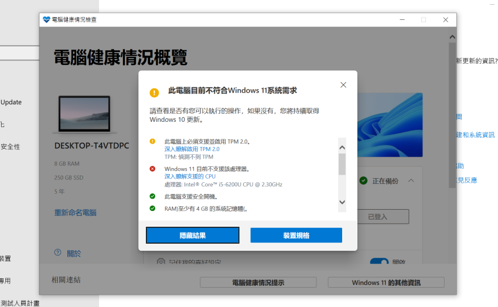Click green check icon beside RAM requirement
The height and width of the screenshot is (307, 498).
pyautogui.click(x=152, y=208)
